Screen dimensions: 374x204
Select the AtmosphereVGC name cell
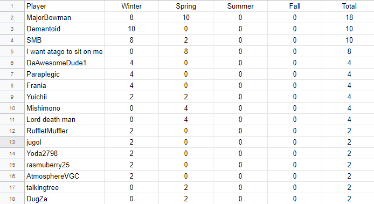pyautogui.click(x=65, y=176)
